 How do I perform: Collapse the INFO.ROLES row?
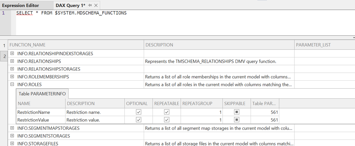coord(12,84)
